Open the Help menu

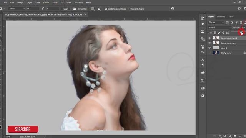click(88, 3)
